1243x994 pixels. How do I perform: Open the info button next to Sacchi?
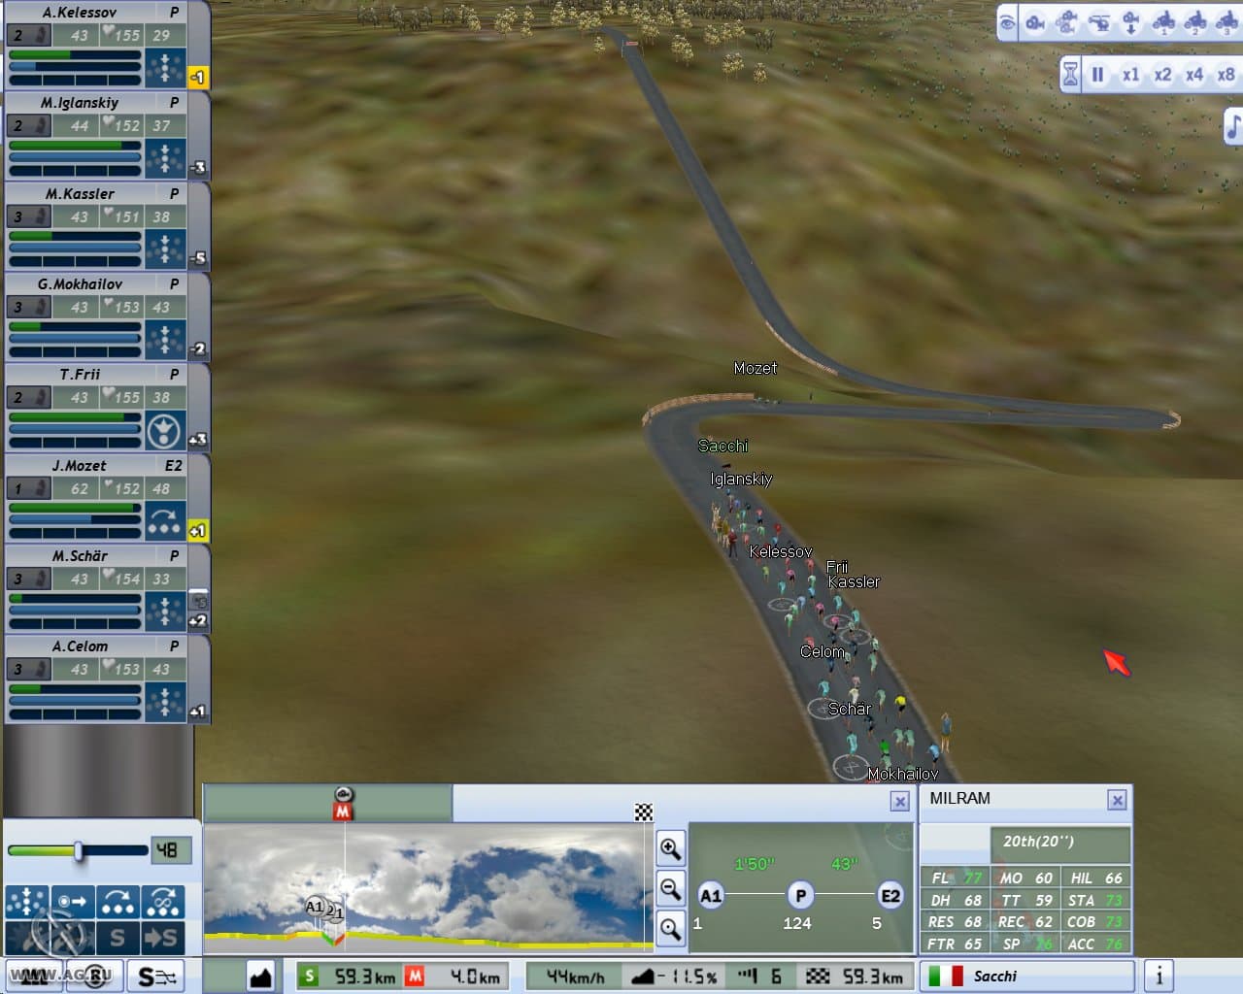pyautogui.click(x=1159, y=976)
